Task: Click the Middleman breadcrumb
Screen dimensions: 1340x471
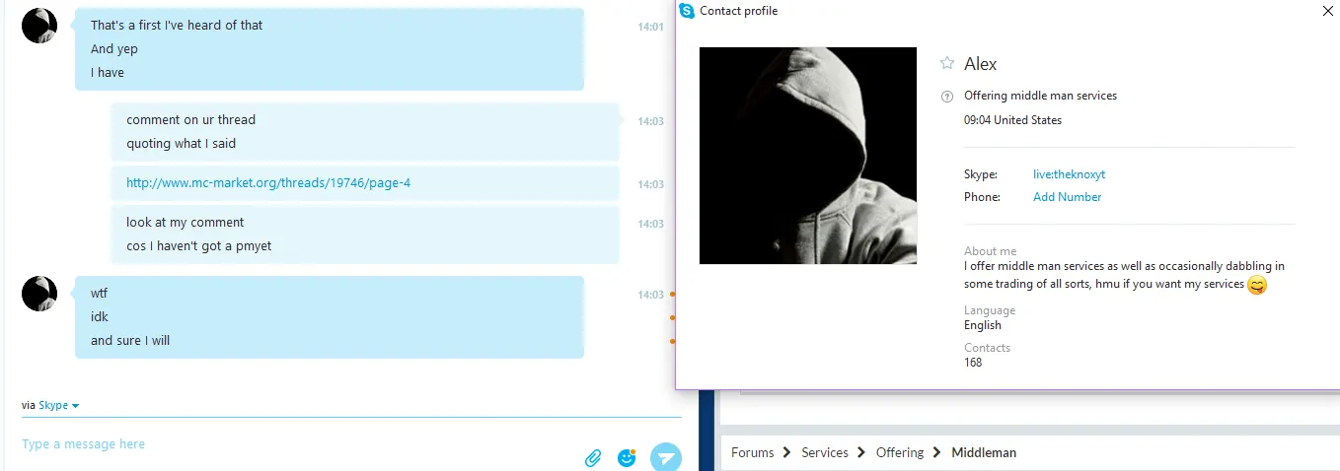Action: pyautogui.click(x=984, y=452)
